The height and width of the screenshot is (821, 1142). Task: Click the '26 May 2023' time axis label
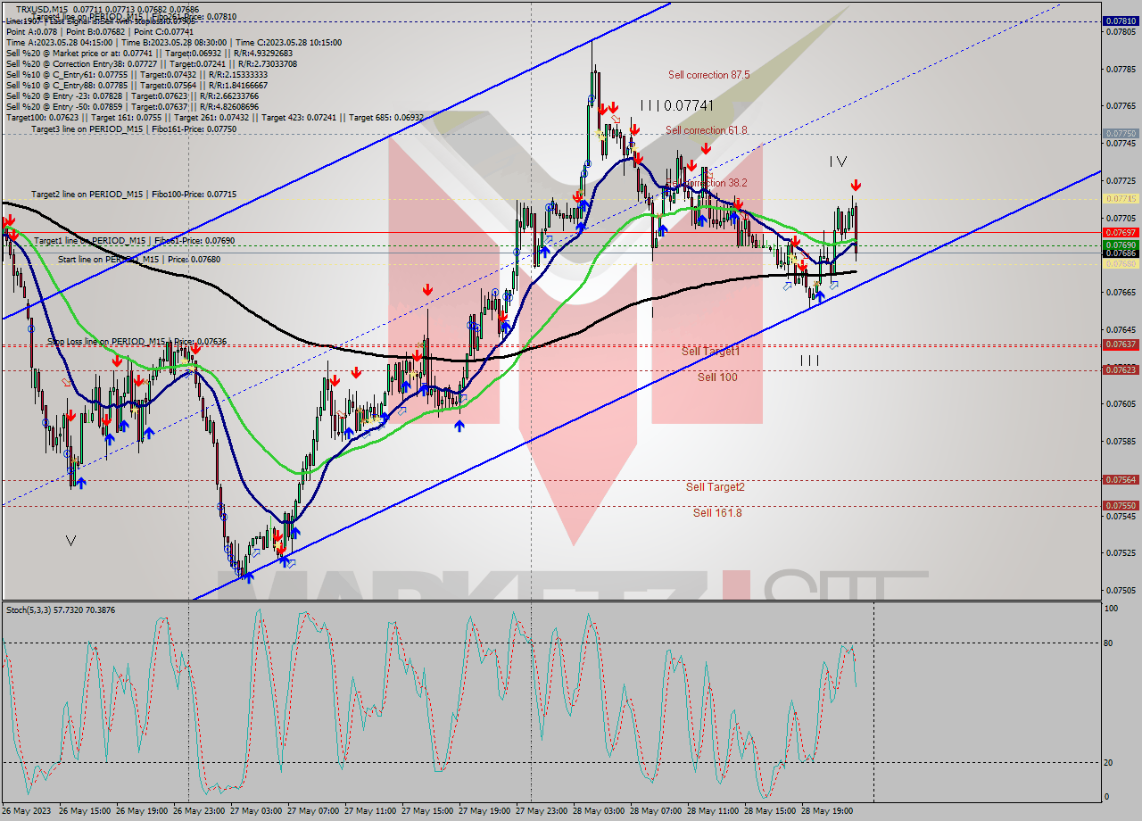pyautogui.click(x=28, y=811)
